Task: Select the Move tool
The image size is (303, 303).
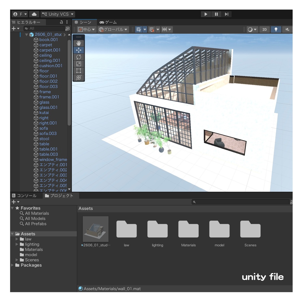Action: (78, 50)
